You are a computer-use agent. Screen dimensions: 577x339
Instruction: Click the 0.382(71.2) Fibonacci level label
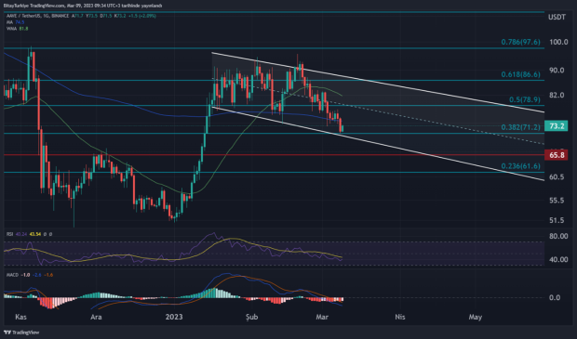[521, 127]
